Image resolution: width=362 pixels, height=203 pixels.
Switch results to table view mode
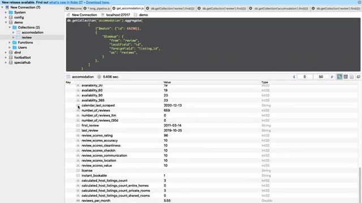(x=346, y=77)
